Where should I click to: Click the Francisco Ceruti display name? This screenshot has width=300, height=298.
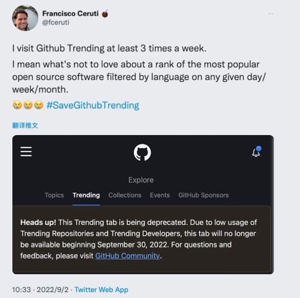(x=70, y=13)
